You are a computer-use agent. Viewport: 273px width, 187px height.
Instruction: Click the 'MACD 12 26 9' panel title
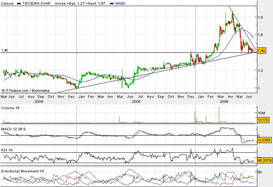click(x=13, y=129)
